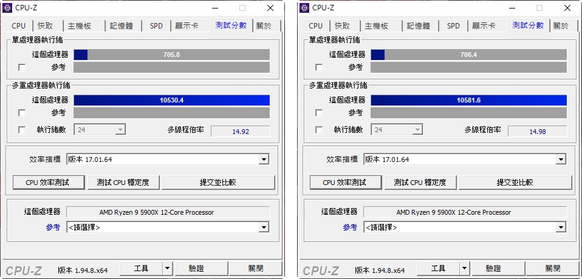Click 測試 CPU 穩定度 button in right window

coord(420,183)
